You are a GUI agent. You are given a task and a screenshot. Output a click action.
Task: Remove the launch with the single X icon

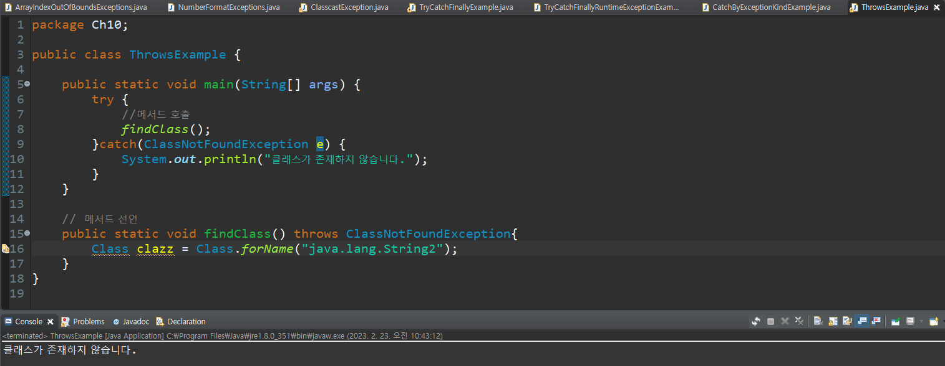(785, 321)
